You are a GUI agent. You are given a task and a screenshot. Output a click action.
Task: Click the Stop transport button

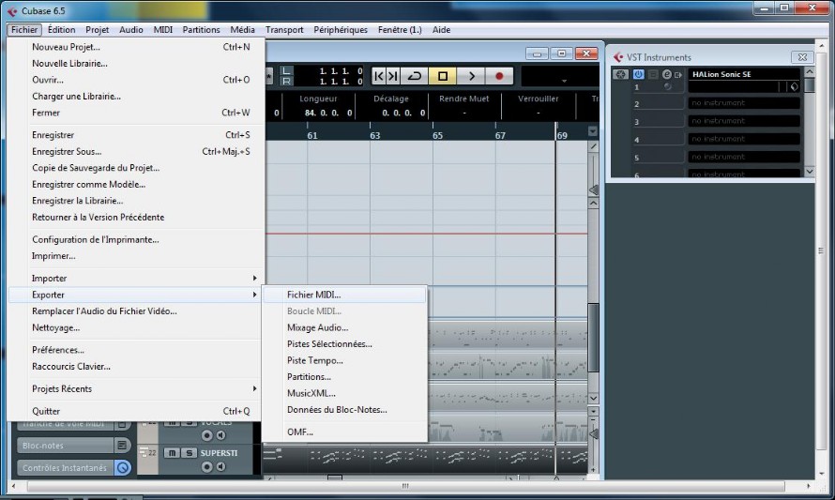[443, 76]
